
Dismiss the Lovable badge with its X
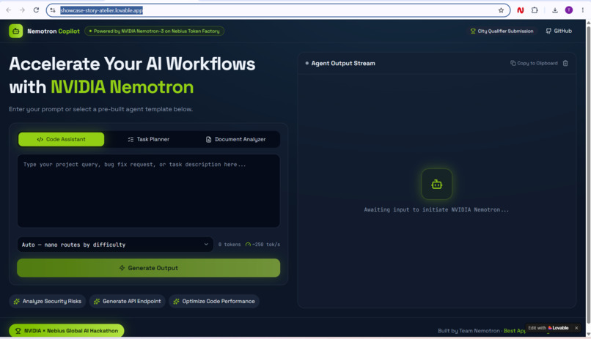(576, 328)
